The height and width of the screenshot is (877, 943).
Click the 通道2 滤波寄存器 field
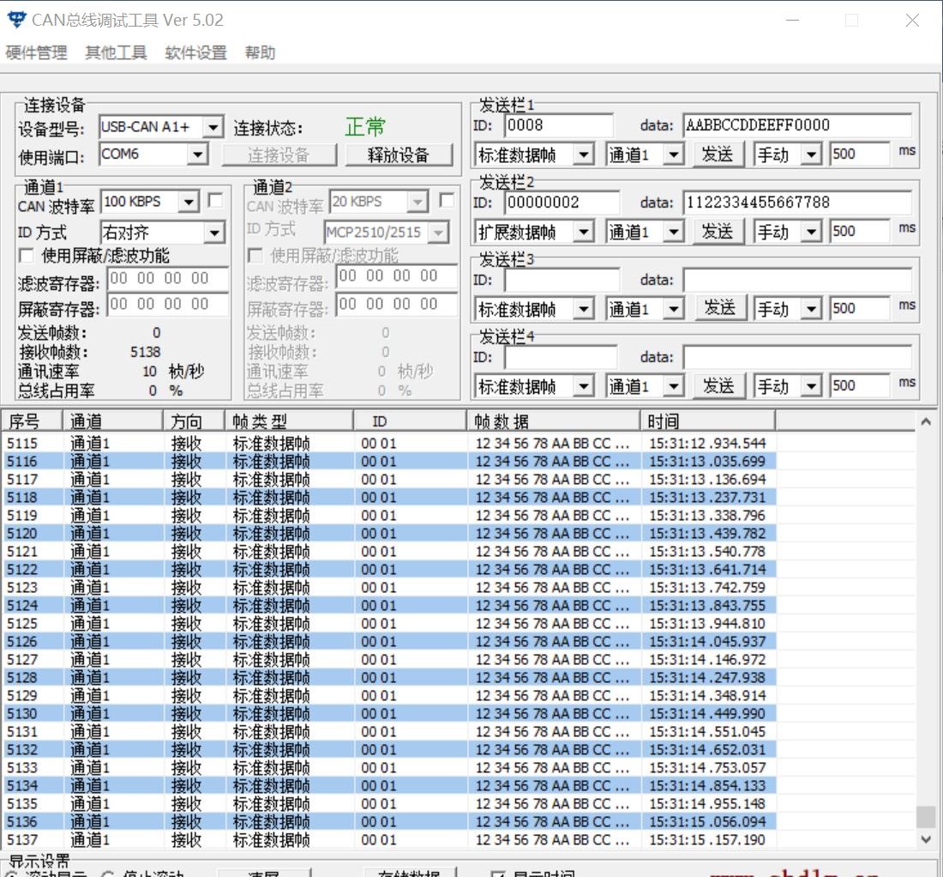(x=396, y=277)
